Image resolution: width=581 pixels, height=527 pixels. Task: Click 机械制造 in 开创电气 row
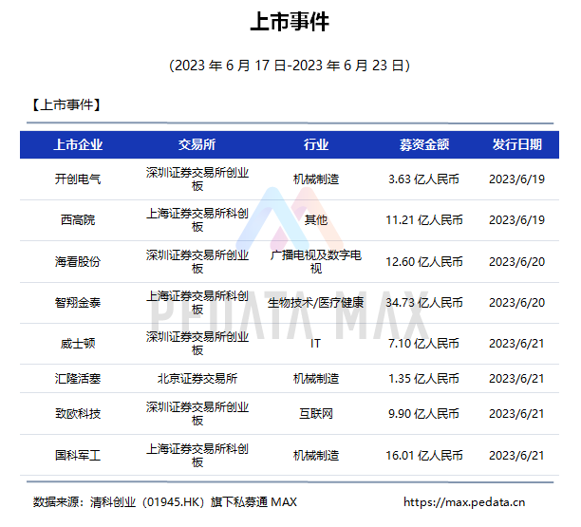coord(316,179)
